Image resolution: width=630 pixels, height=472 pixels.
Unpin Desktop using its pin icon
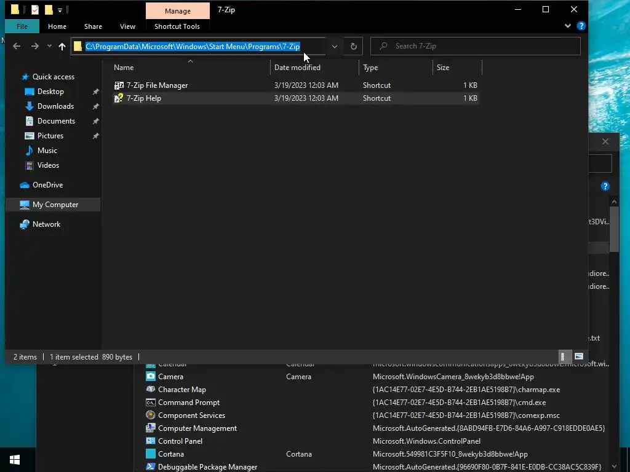pyautogui.click(x=95, y=92)
